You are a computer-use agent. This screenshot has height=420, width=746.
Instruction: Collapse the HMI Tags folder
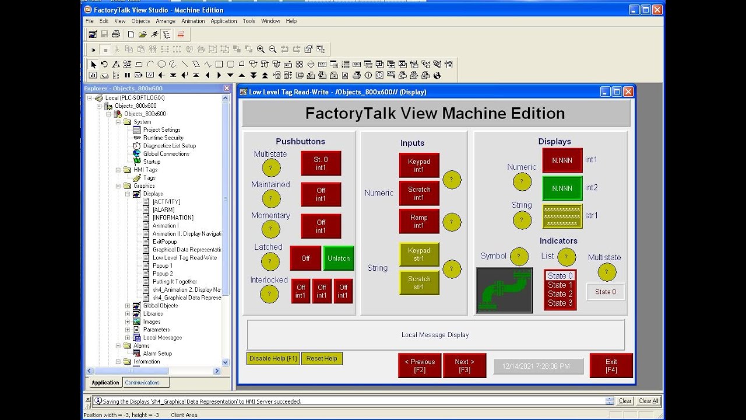click(x=118, y=170)
